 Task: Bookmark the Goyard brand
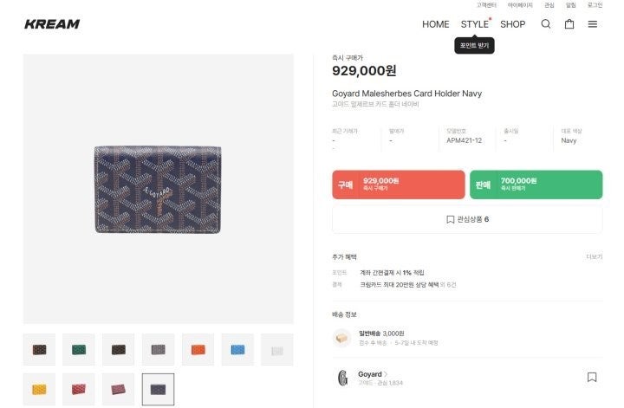click(x=592, y=377)
